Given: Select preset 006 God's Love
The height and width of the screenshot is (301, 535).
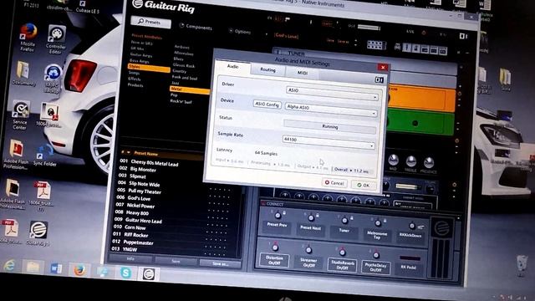Looking at the screenshot, I should point(134,198).
